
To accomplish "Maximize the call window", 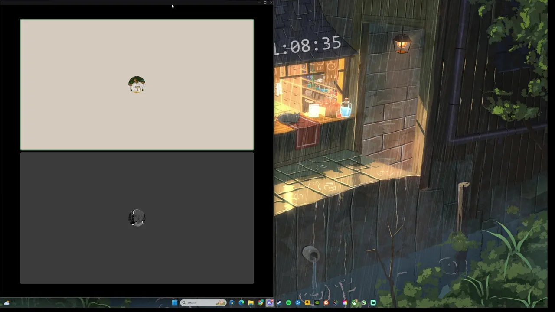I will 265,3.
